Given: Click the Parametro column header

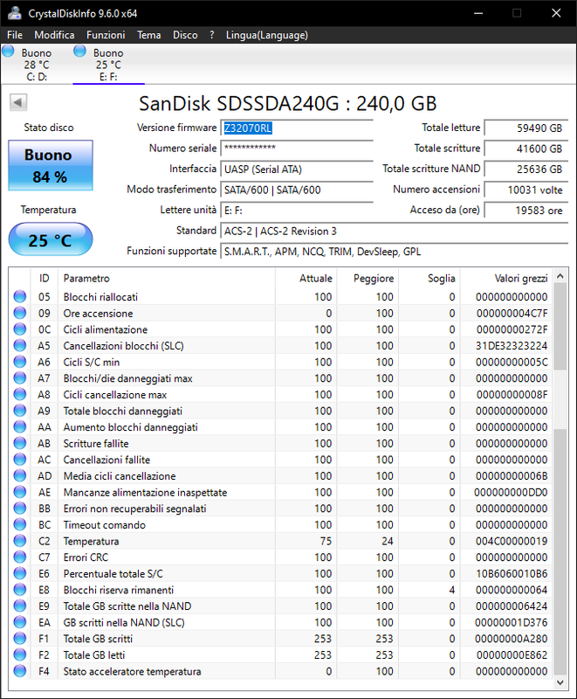Looking at the screenshot, I should coord(167,278).
